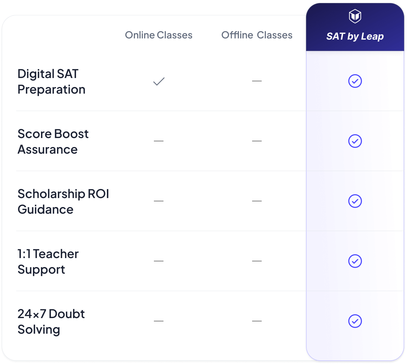The width and height of the screenshot is (409, 364).
Task: Select the Online Classes column header
Action: pos(159,35)
